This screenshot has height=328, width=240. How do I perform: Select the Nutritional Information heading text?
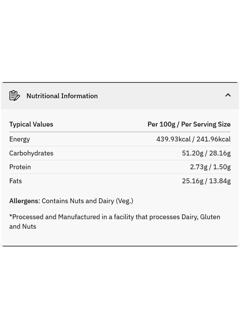62,96
